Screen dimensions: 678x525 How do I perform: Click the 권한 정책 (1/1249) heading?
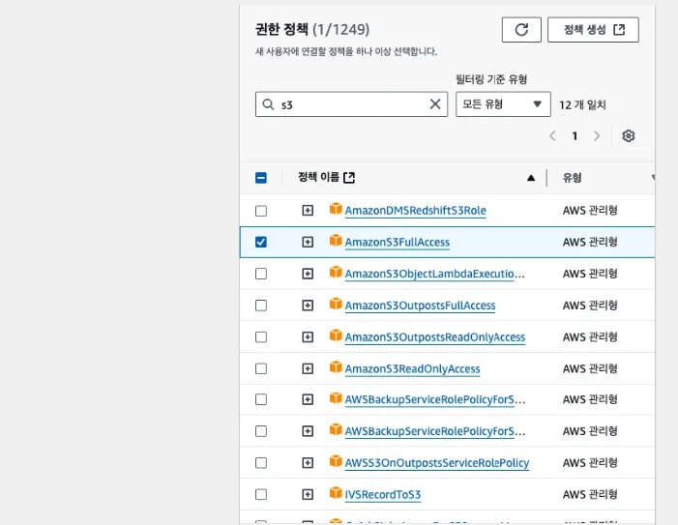click(x=312, y=29)
